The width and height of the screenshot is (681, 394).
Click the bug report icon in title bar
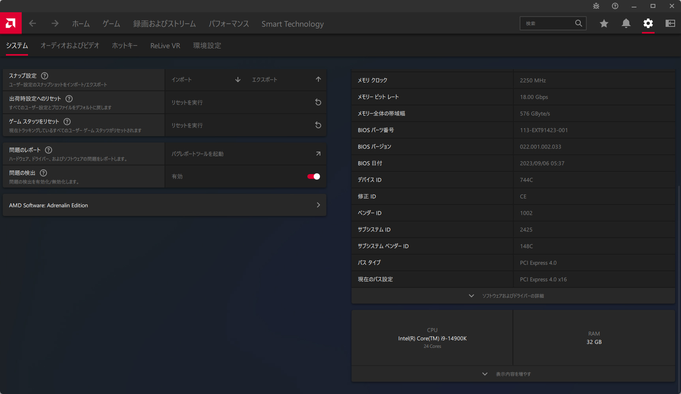click(596, 6)
